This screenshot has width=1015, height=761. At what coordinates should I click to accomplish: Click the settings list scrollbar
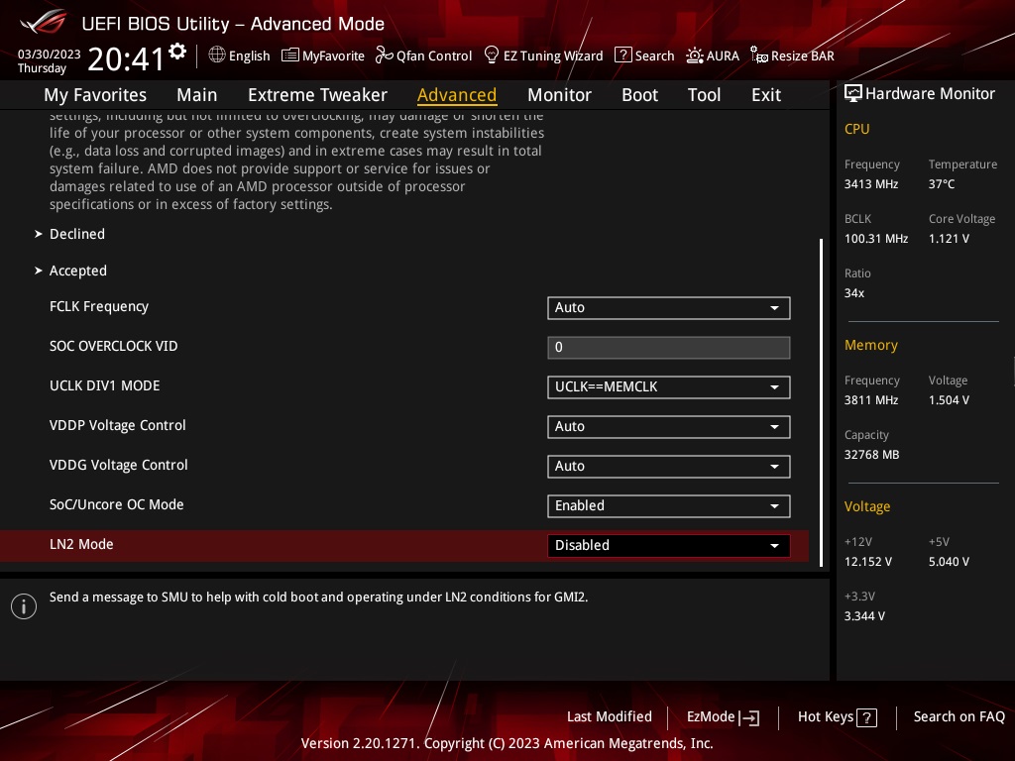click(x=821, y=402)
